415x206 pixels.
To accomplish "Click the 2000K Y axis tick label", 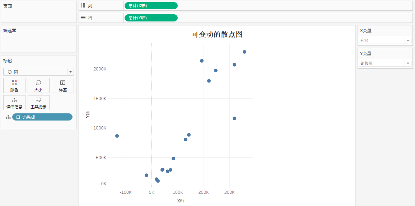I will [100, 69].
